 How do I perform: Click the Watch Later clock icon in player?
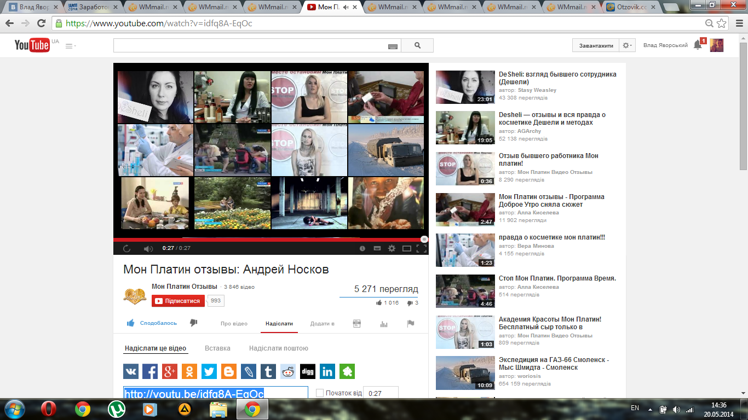click(363, 248)
